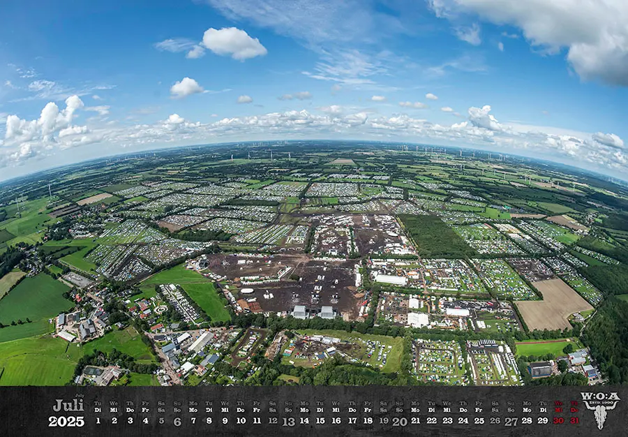Pick day 2 in the calendar strip
628x437 pixels.
tap(114, 420)
